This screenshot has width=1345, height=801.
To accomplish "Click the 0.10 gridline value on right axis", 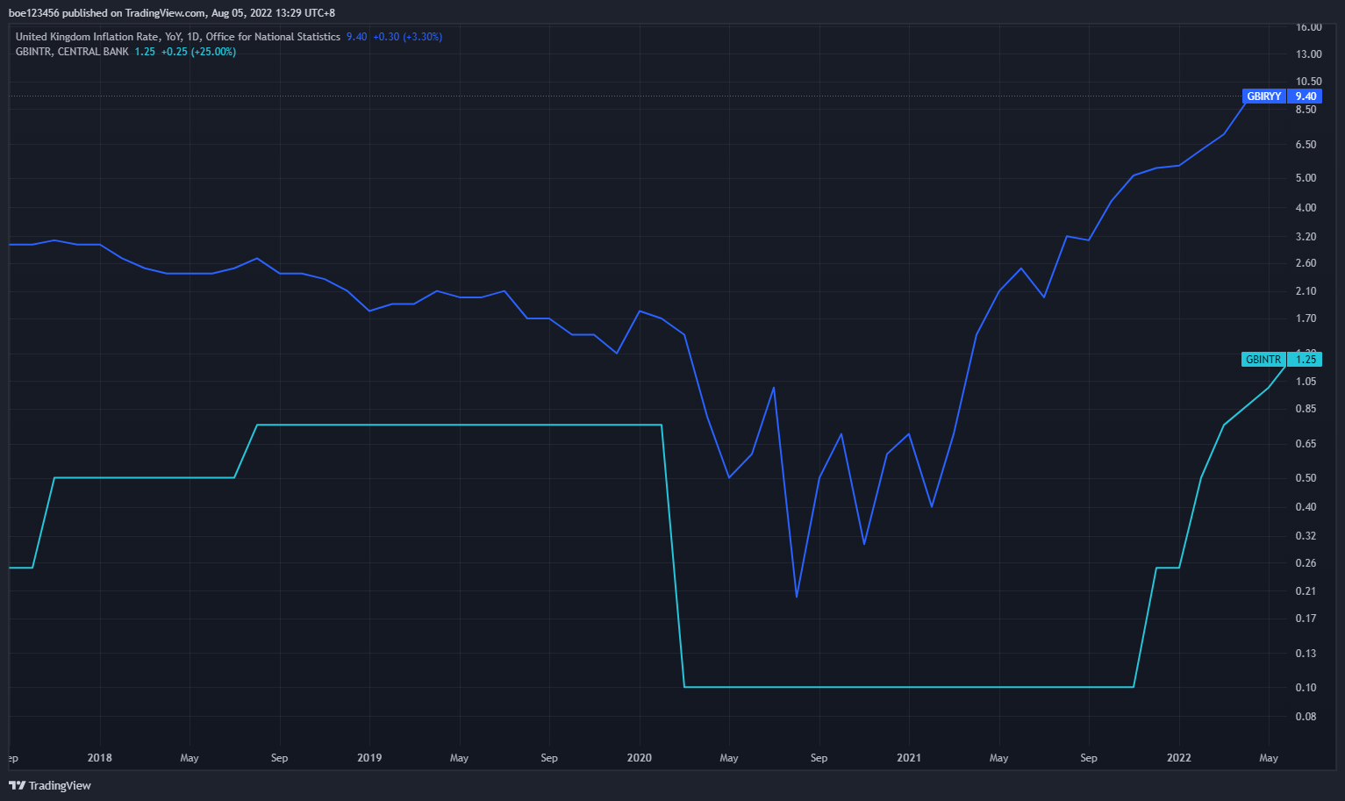I will pos(1308,687).
